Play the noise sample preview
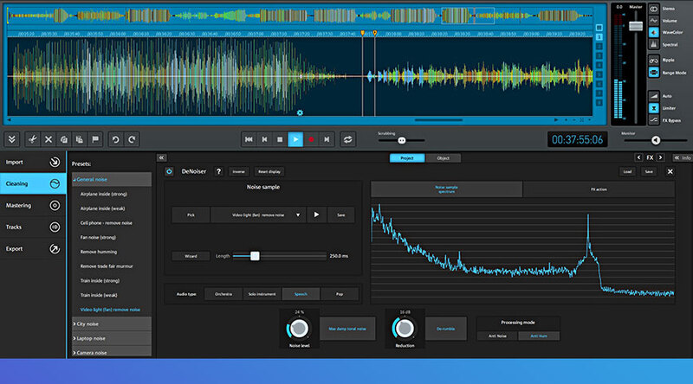The width and height of the screenshot is (693, 384). click(x=316, y=214)
